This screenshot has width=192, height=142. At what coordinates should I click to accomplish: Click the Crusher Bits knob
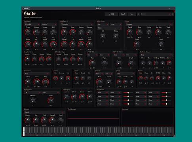point(56,78)
